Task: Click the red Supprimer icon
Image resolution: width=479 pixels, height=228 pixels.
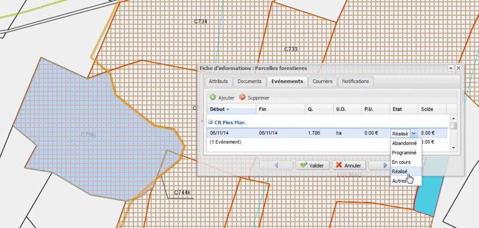Action: click(242, 98)
